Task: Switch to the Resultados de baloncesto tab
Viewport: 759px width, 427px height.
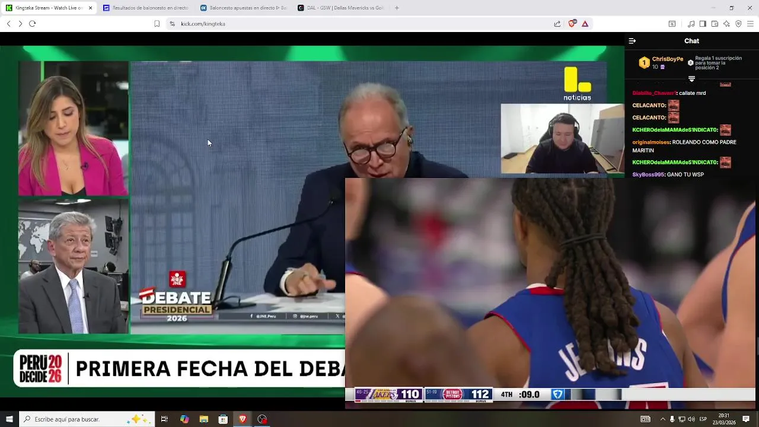Action: [145, 8]
